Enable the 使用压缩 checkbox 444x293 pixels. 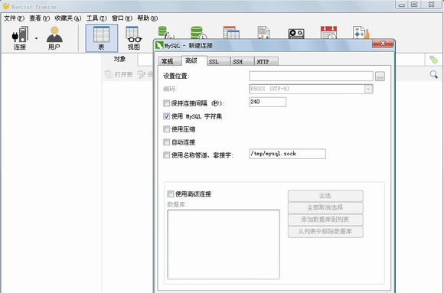(x=167, y=129)
